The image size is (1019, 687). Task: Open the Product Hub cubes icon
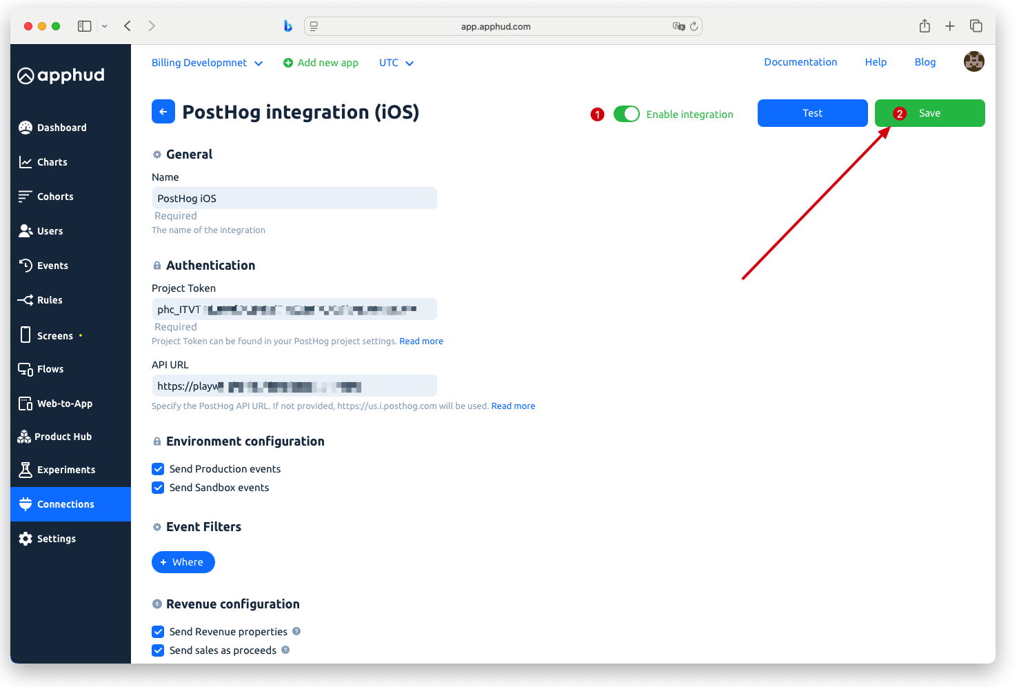pyautogui.click(x=24, y=437)
